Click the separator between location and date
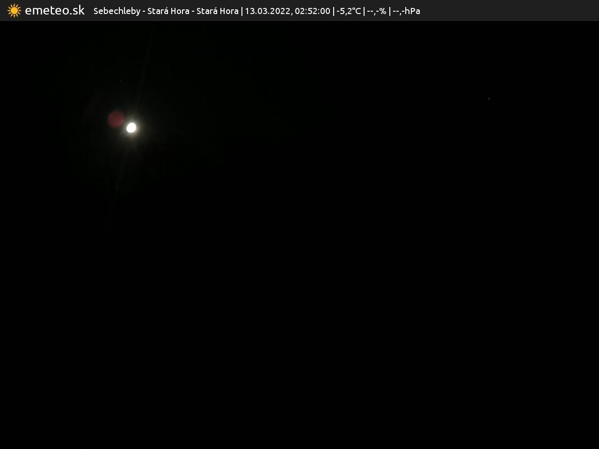 pyautogui.click(x=242, y=11)
